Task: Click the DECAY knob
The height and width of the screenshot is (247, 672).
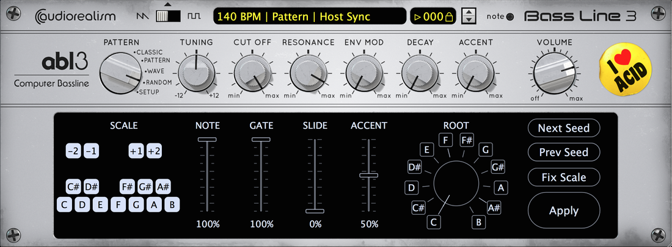Action: coord(420,74)
